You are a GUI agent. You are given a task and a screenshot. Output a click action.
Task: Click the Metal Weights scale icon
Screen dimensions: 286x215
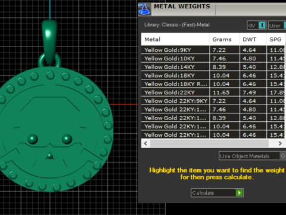(144, 9)
